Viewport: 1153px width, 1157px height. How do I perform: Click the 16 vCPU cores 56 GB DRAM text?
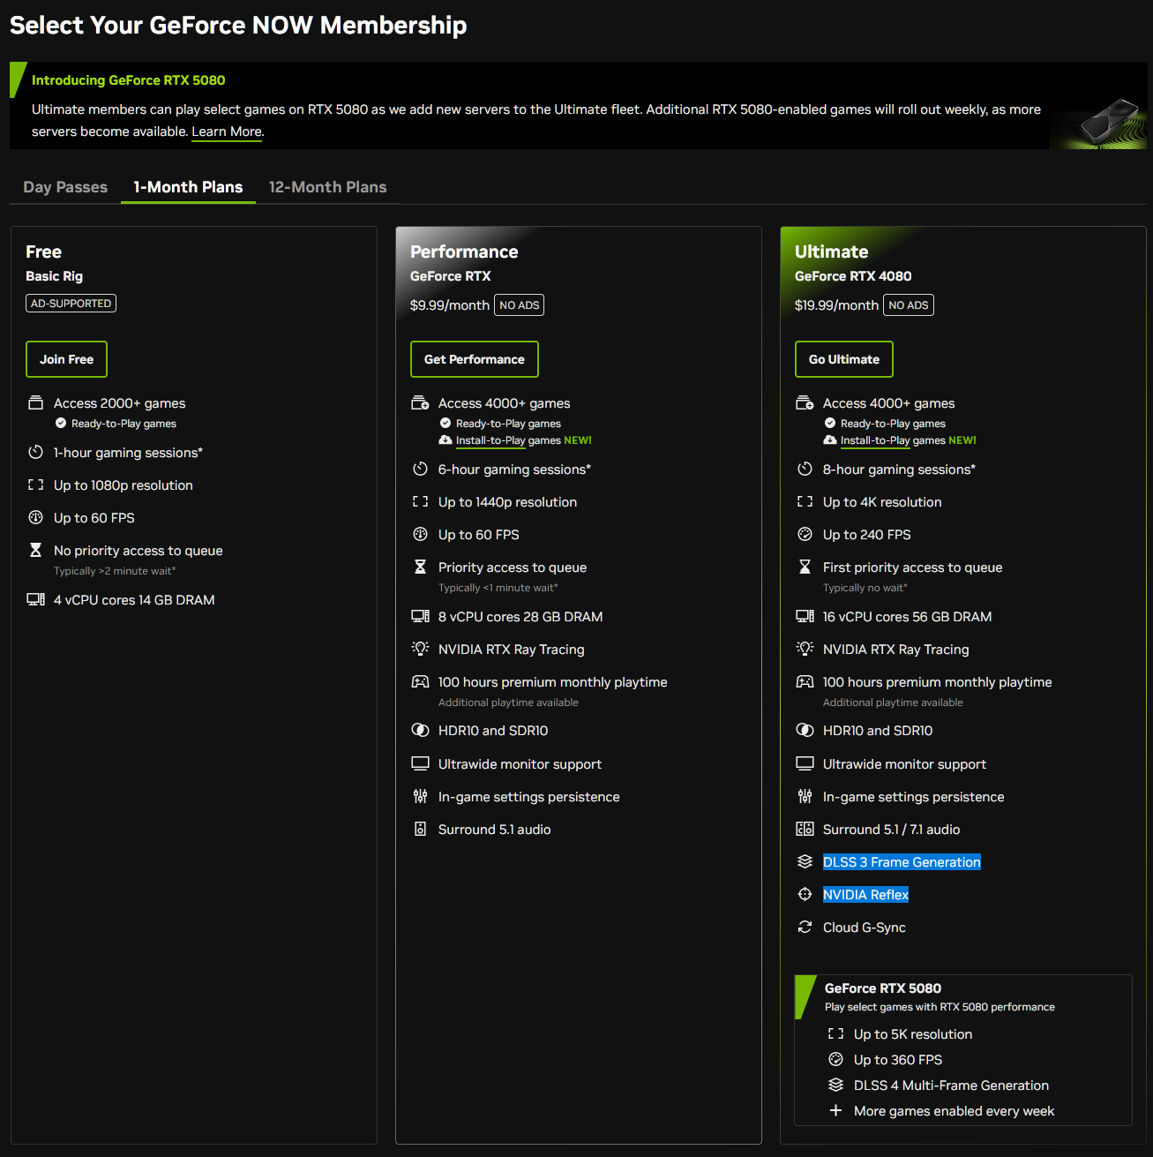pos(908,617)
